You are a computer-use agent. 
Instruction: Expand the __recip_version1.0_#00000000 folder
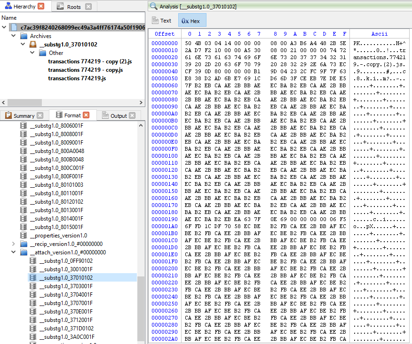tap(14, 244)
